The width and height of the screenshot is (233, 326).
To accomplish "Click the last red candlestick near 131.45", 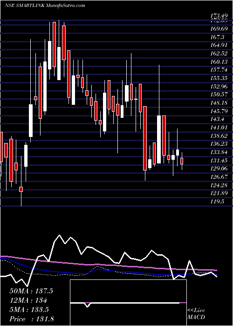I will point(182,161).
